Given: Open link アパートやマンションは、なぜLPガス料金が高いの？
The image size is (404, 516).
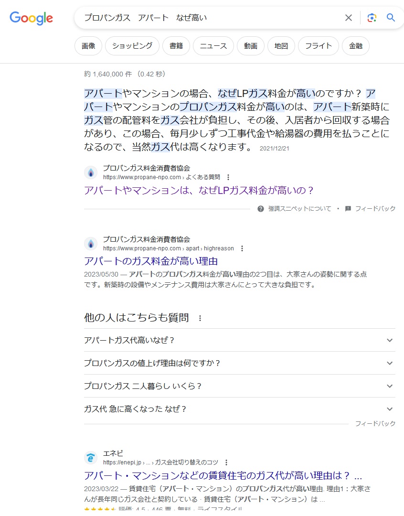Looking at the screenshot, I should (199, 190).
